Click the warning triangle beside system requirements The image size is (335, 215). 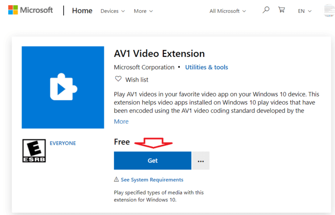point(116,179)
